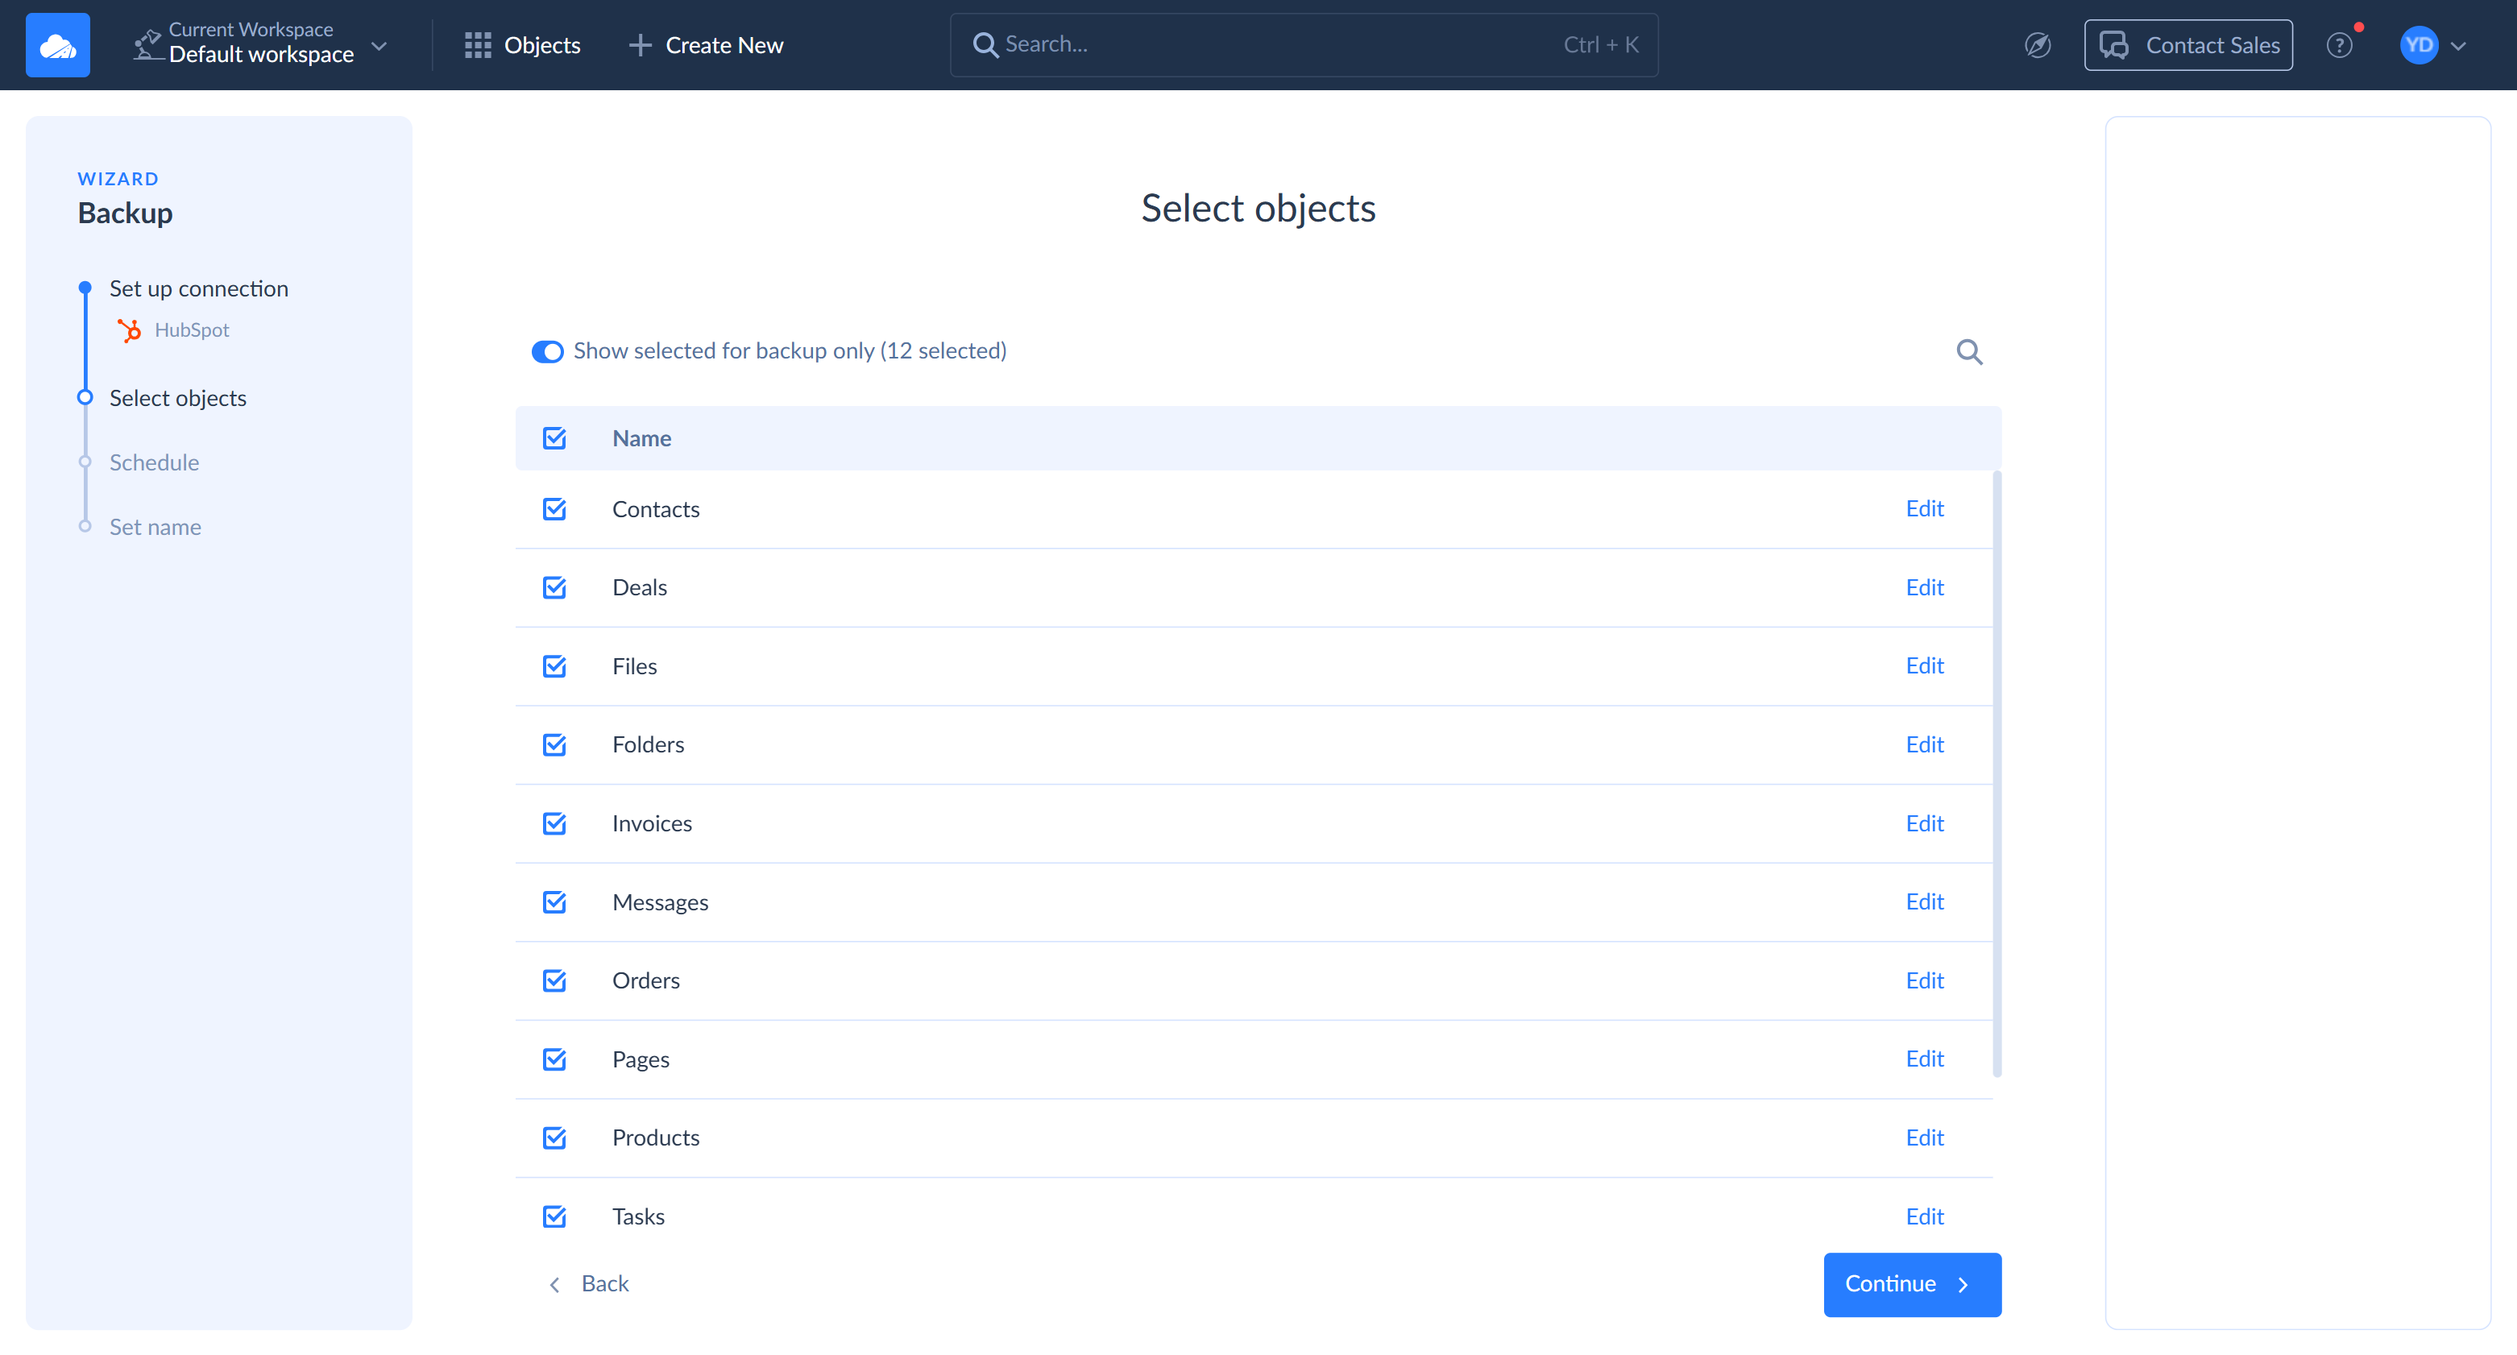Image resolution: width=2517 pixels, height=1355 pixels.
Task: Click Edit for Invoices
Action: [x=1924, y=823]
